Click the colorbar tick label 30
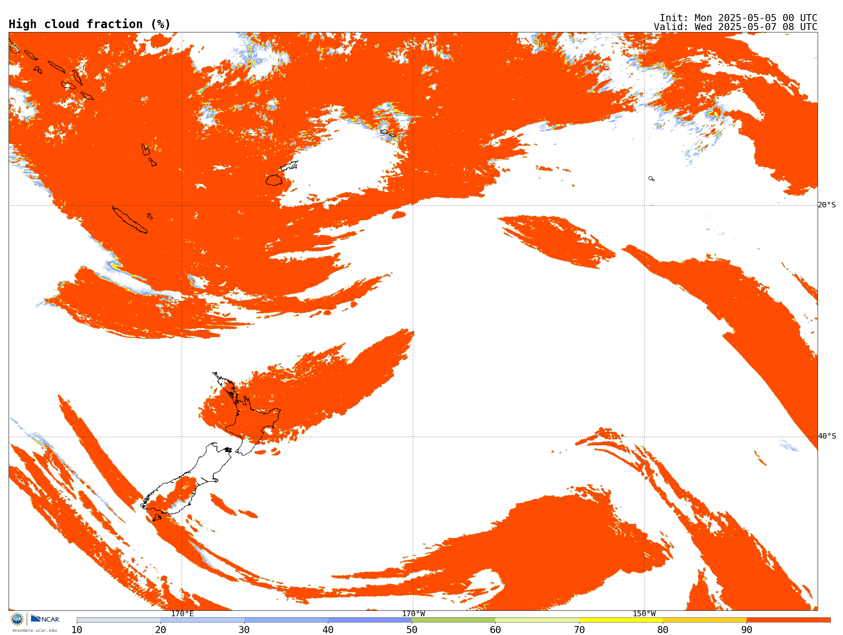Image resolution: width=843 pixels, height=635 pixels. 244,630
